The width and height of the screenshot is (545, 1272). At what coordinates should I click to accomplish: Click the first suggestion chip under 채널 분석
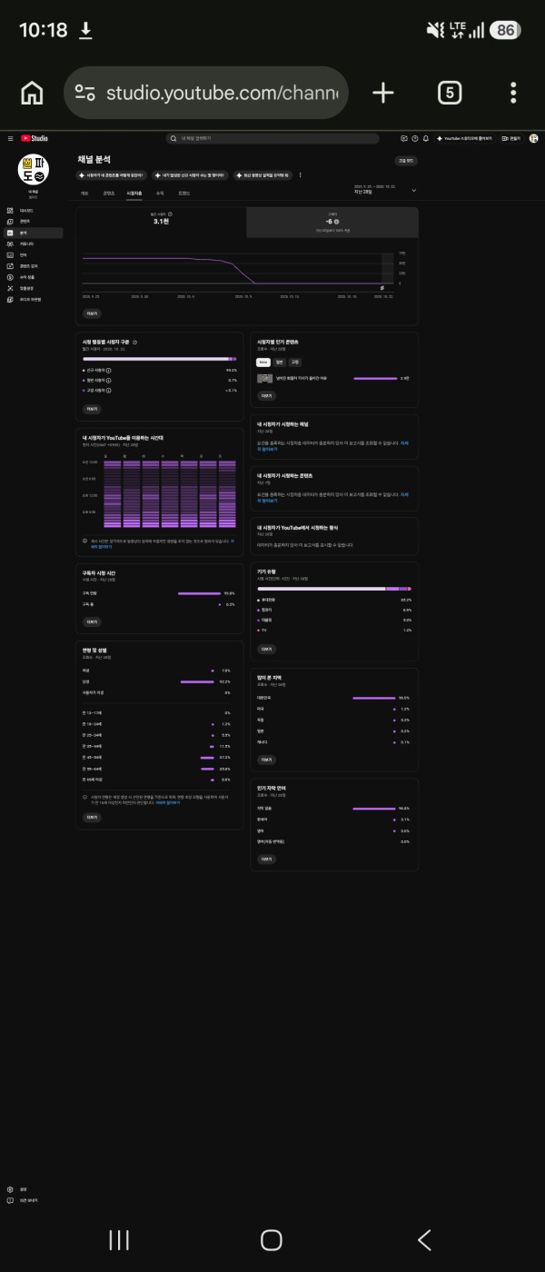tap(114, 174)
